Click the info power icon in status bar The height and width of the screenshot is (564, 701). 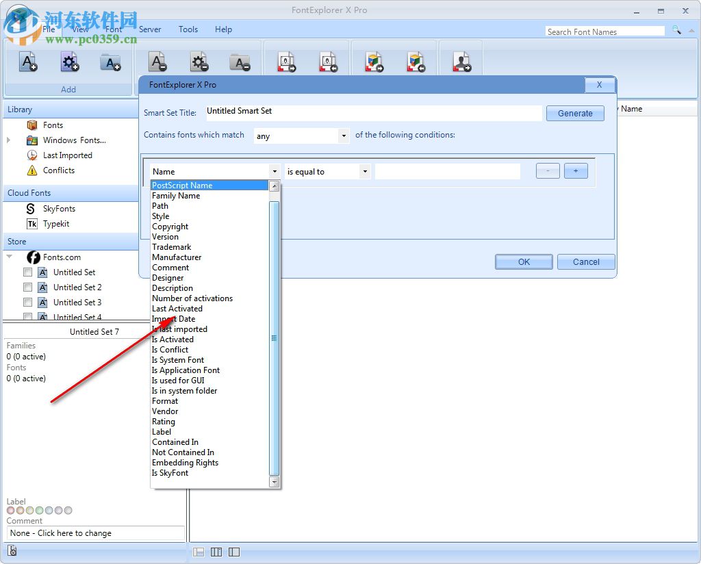tap(12, 550)
